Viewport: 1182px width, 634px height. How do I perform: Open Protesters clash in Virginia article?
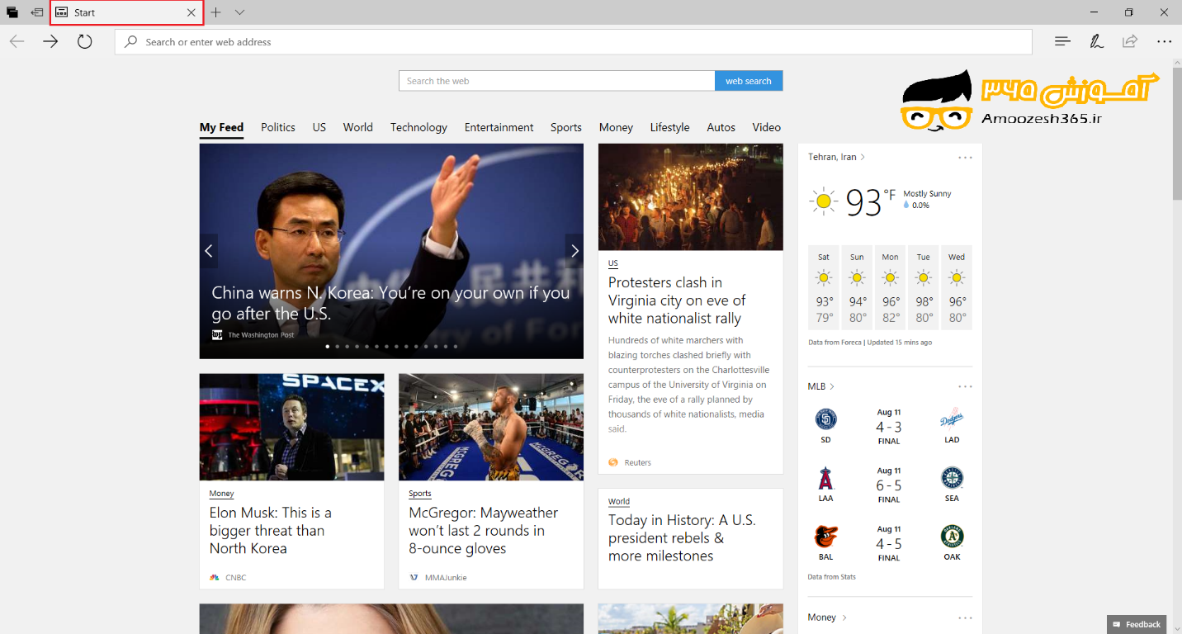[677, 300]
